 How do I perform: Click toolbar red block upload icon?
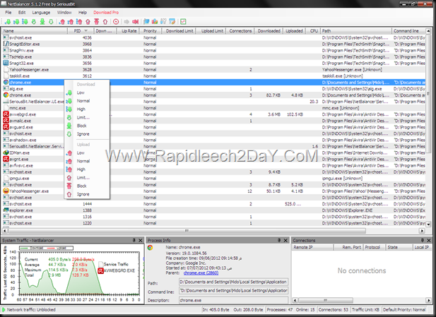[97, 21]
